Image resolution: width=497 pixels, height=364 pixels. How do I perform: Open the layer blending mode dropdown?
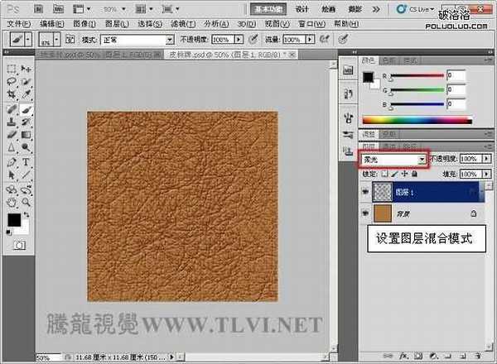click(393, 160)
